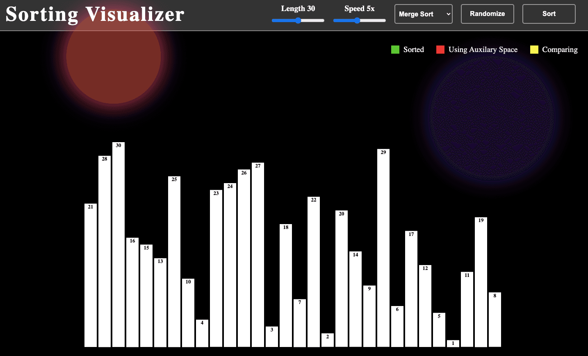
Task: Click the last bar labeled 8
Action: pos(495,320)
